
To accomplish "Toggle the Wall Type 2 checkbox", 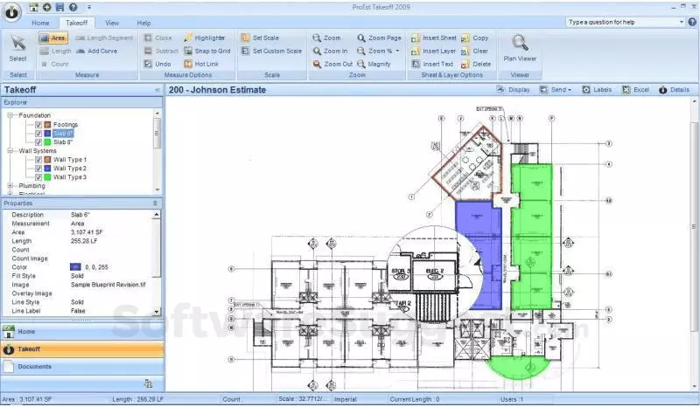I will pyautogui.click(x=38, y=168).
